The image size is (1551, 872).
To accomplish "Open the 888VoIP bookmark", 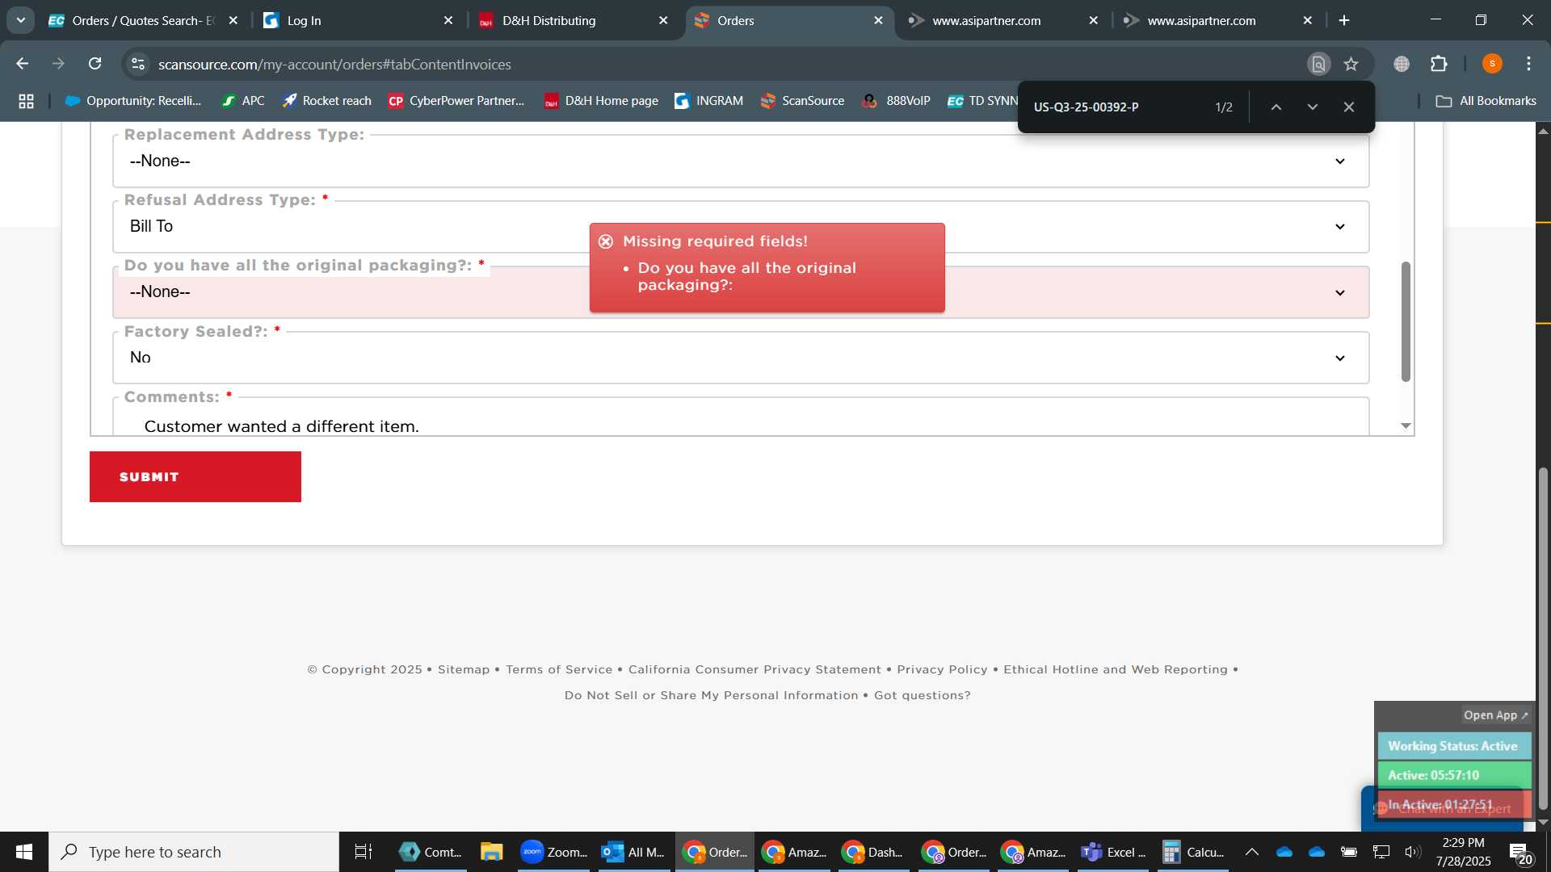I will tap(896, 101).
